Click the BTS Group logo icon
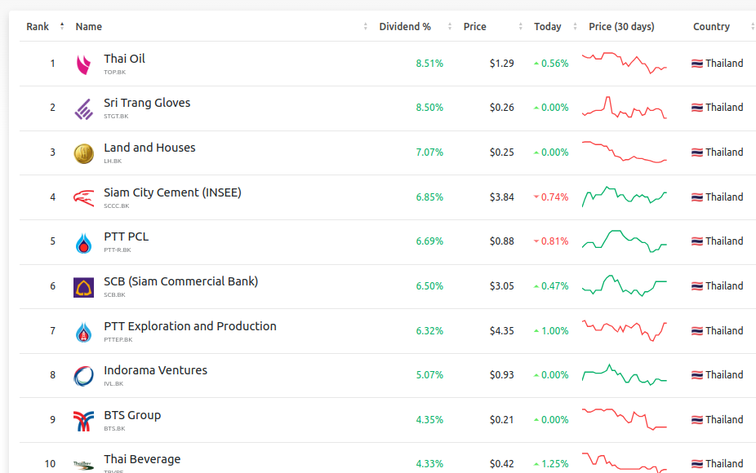Viewport: 756px width, 473px height. pos(83,421)
